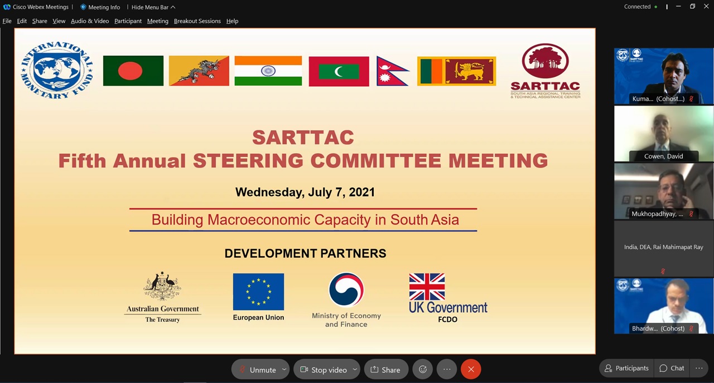Open the Edit menu
This screenshot has width=714, height=383.
(x=22, y=21)
